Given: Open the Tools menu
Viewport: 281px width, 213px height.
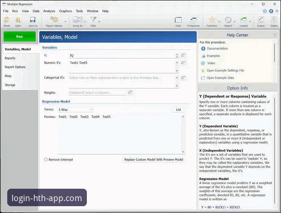Looking at the screenshot, I should [x=79, y=11].
